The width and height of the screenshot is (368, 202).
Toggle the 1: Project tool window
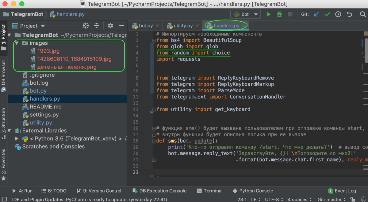click(x=4, y=37)
